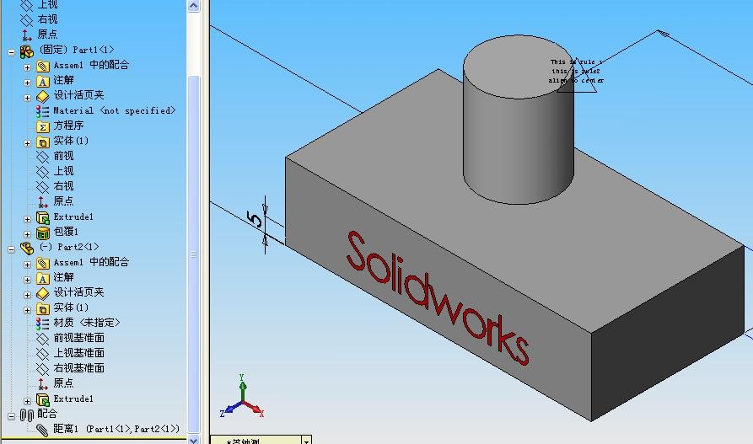Expand Assem1 中的配合 under Part2
Image resolution: width=753 pixels, height=444 pixels.
point(27,265)
